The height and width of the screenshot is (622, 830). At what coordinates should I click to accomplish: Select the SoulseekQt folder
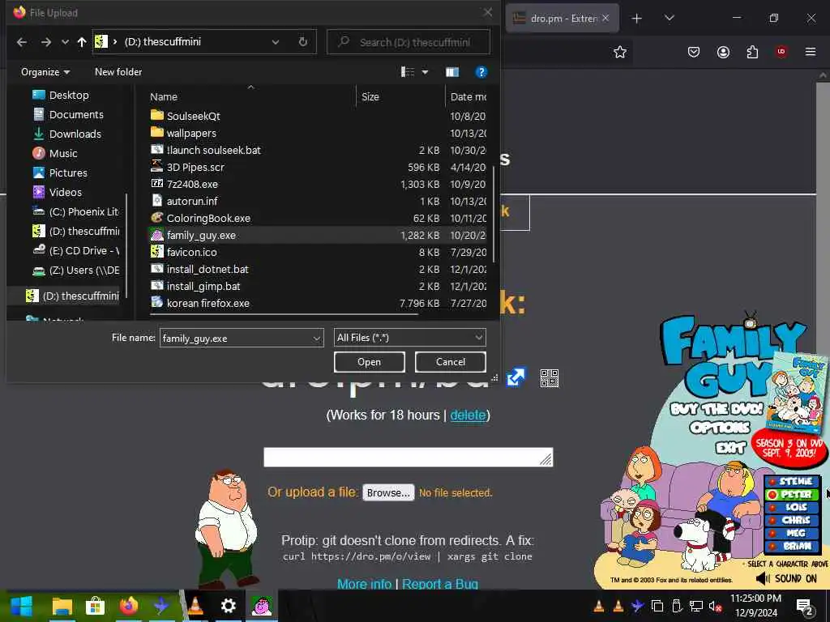tap(193, 116)
